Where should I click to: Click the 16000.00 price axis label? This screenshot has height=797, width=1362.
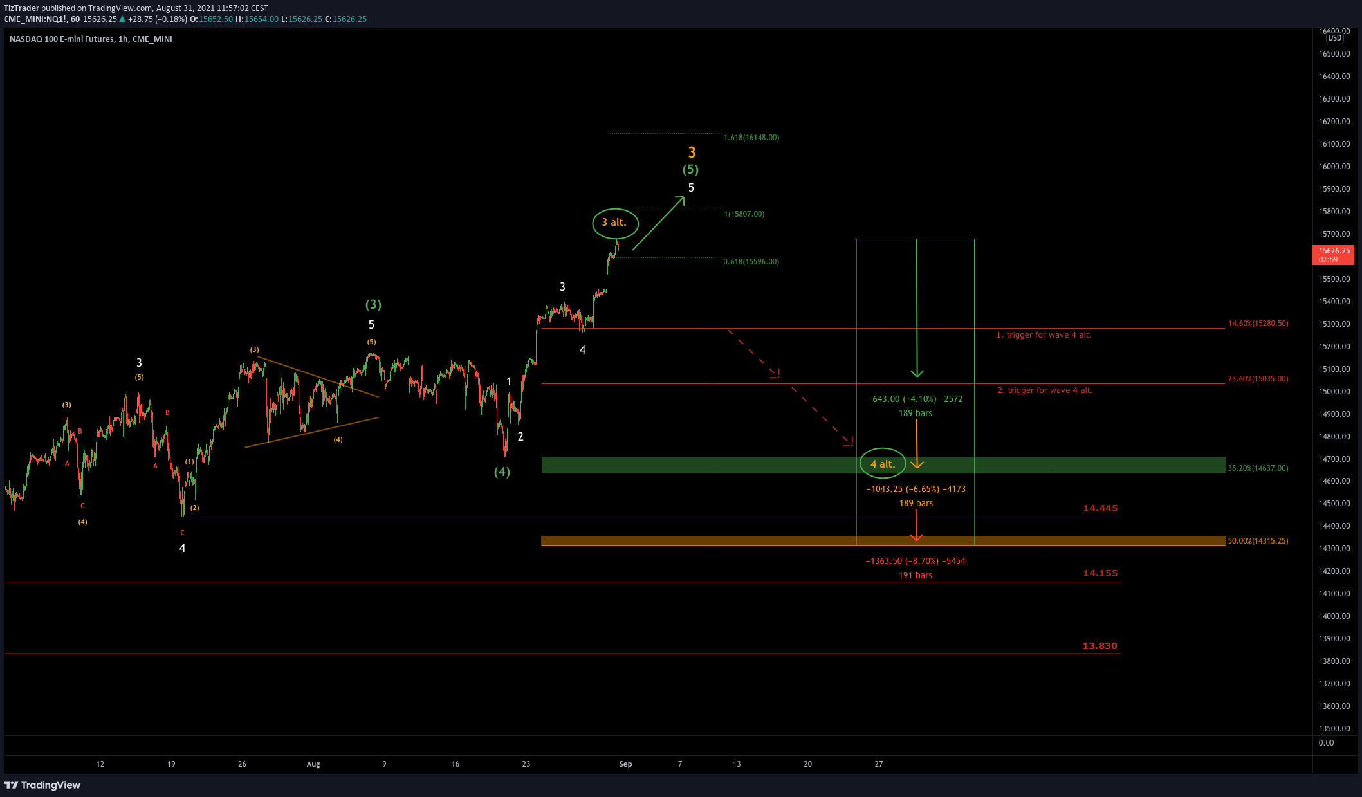click(1334, 167)
